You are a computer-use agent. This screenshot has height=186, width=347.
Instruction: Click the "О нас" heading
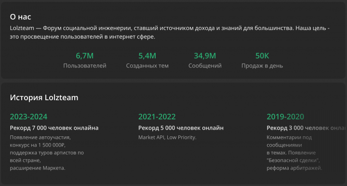point(20,17)
